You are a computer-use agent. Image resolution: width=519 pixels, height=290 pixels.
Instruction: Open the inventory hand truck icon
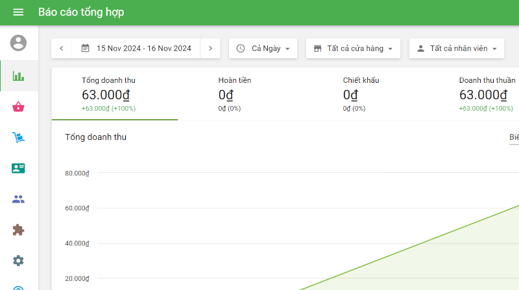point(18,137)
